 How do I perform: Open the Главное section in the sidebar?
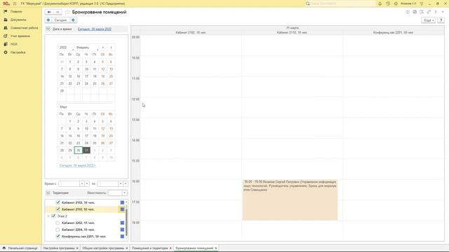click(16, 12)
